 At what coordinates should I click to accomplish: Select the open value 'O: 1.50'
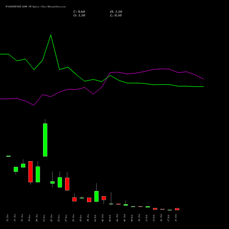79,16
